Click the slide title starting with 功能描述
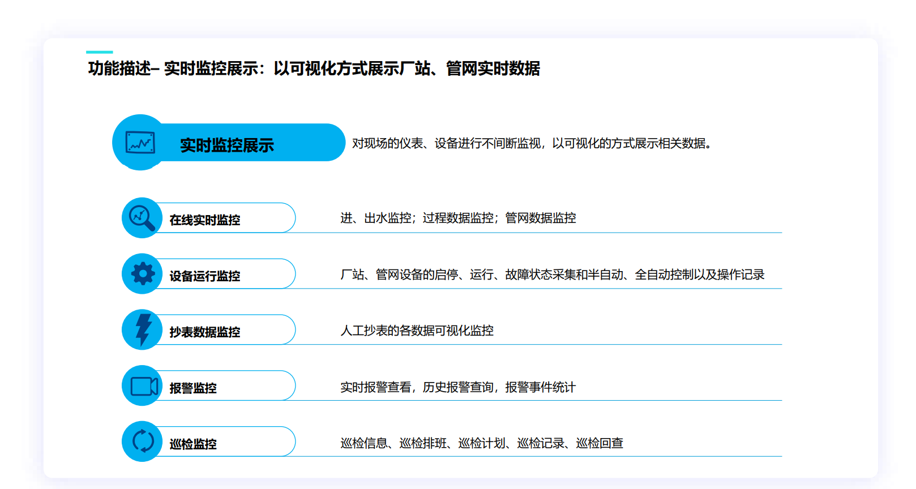The height and width of the screenshot is (489, 916). (x=314, y=68)
